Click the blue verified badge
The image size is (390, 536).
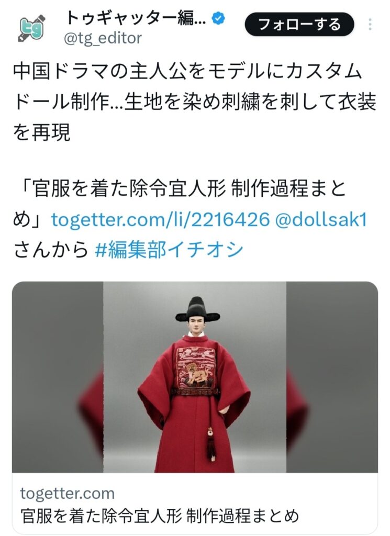[x=218, y=18]
